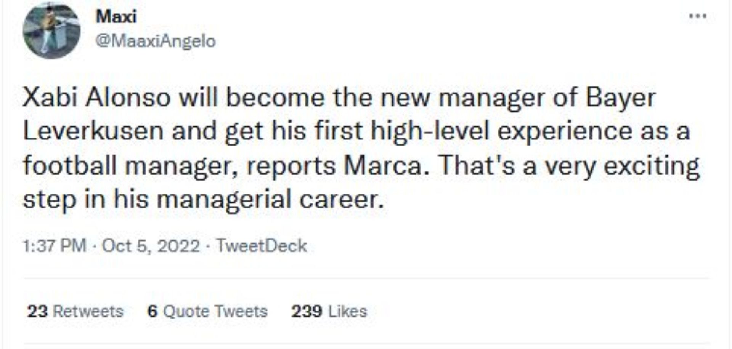Click the word high-level in tweet
The width and height of the screenshot is (732, 349).
[x=430, y=131]
